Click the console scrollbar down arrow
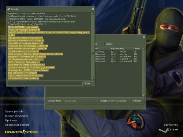This screenshot has height=137, width=183. pyautogui.click(x=93, y=79)
